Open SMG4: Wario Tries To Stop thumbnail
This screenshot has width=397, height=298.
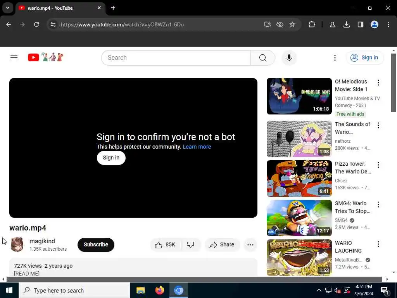(x=299, y=218)
